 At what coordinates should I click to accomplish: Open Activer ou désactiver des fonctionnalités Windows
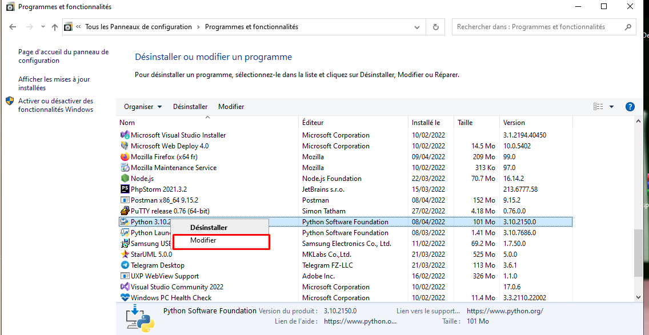56,105
